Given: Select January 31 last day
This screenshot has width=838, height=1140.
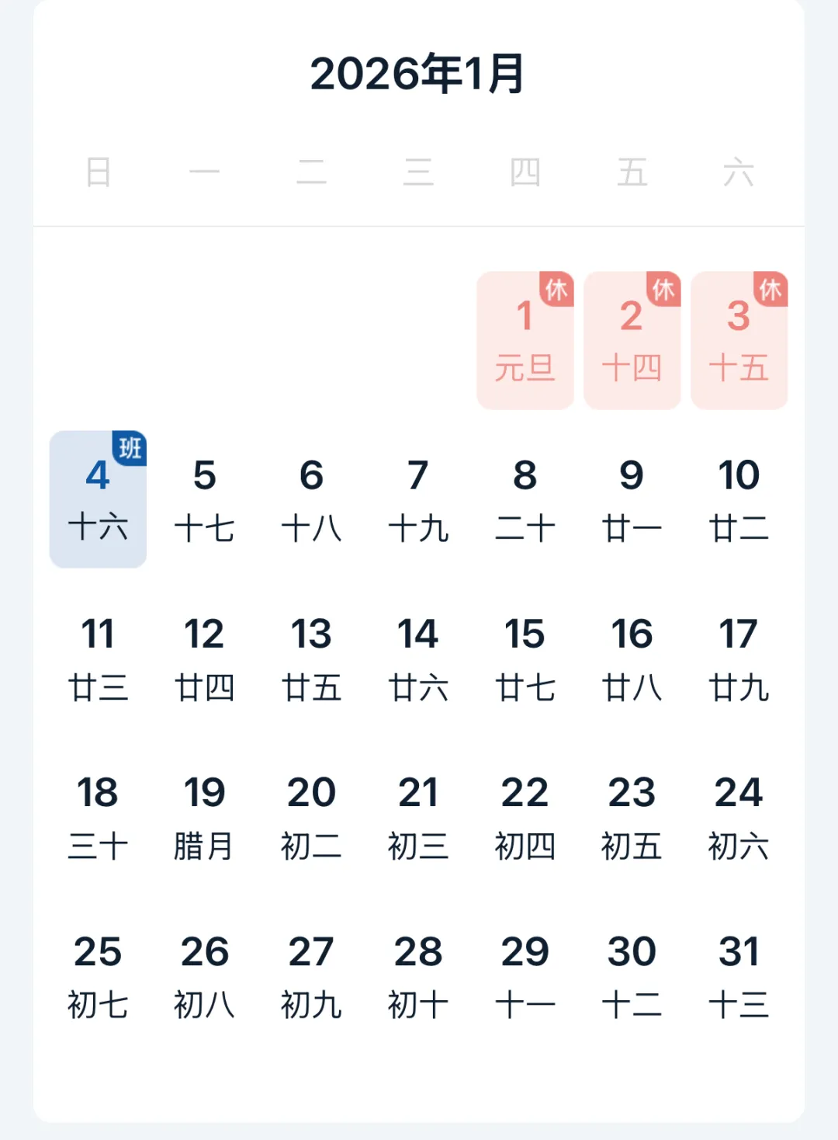Looking at the screenshot, I should (x=739, y=976).
